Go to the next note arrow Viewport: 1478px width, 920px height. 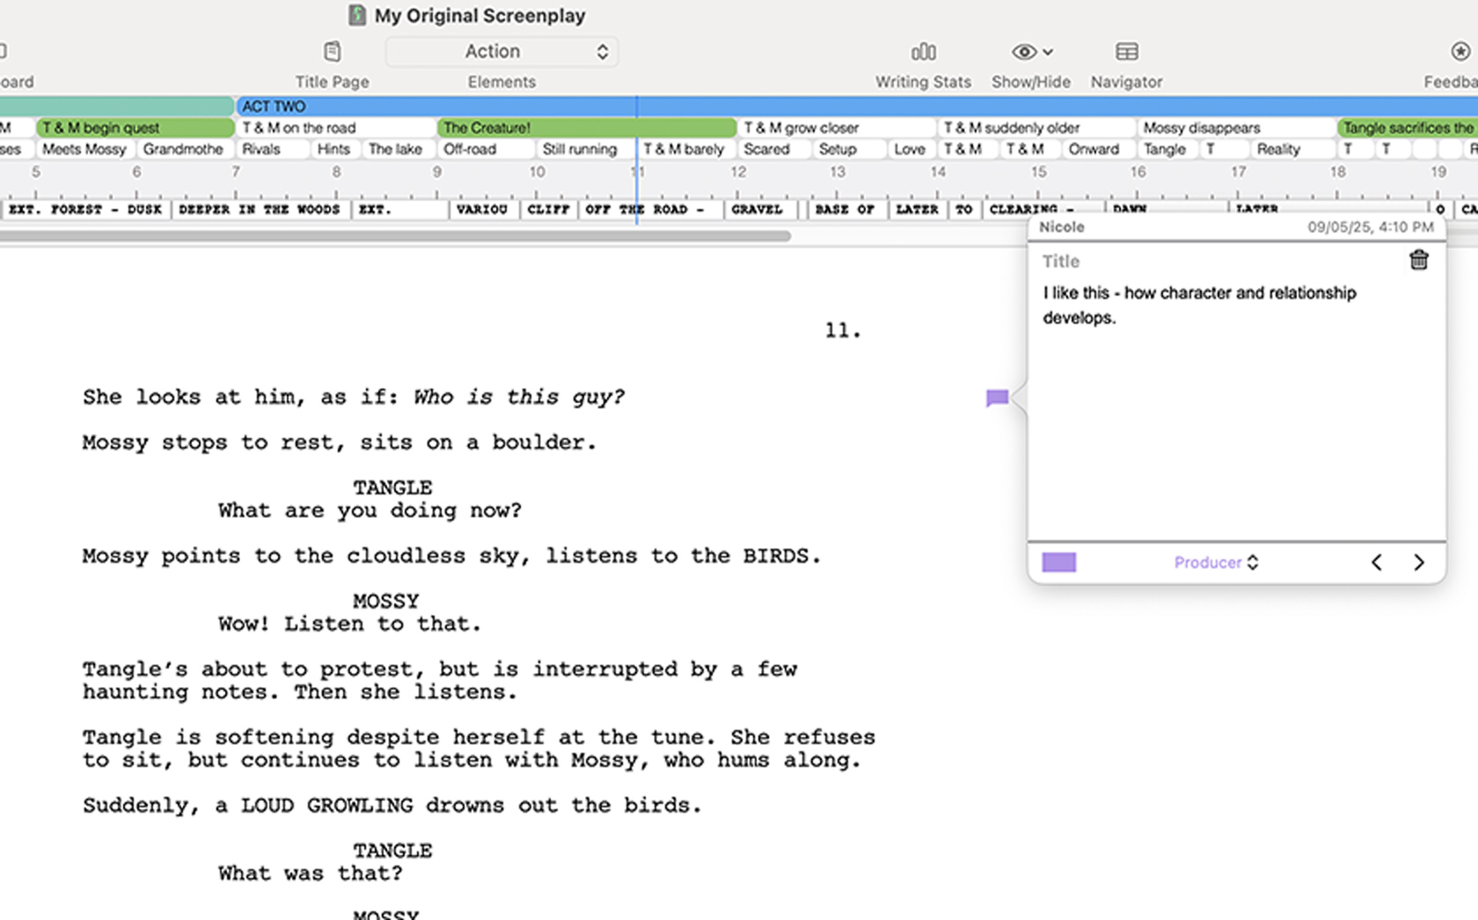[1418, 563]
